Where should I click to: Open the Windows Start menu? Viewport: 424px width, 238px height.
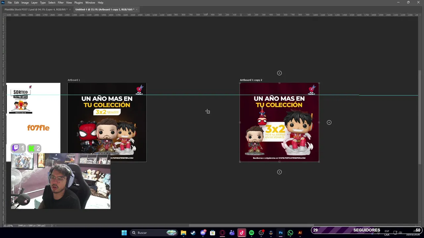tap(124, 233)
